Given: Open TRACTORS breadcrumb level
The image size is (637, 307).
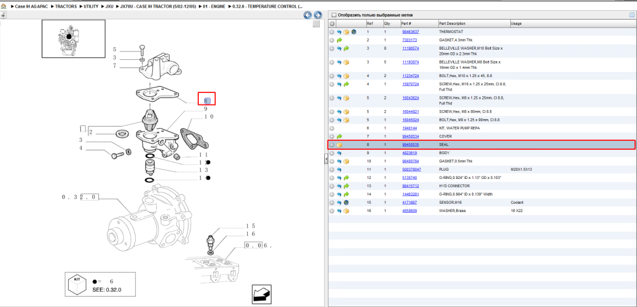Looking at the screenshot, I should coord(66,7).
